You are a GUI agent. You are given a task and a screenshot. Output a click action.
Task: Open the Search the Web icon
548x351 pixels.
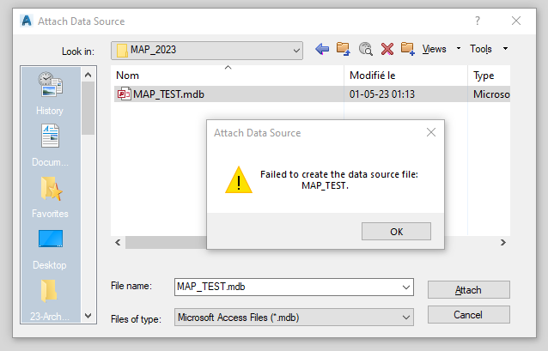point(366,49)
